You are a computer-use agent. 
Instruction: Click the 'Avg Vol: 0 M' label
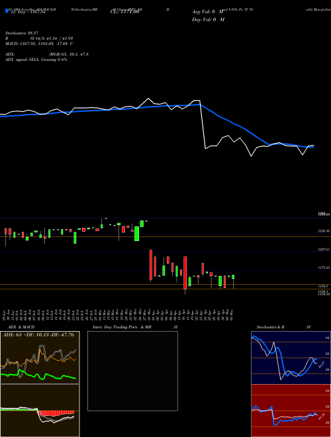[x=208, y=12]
